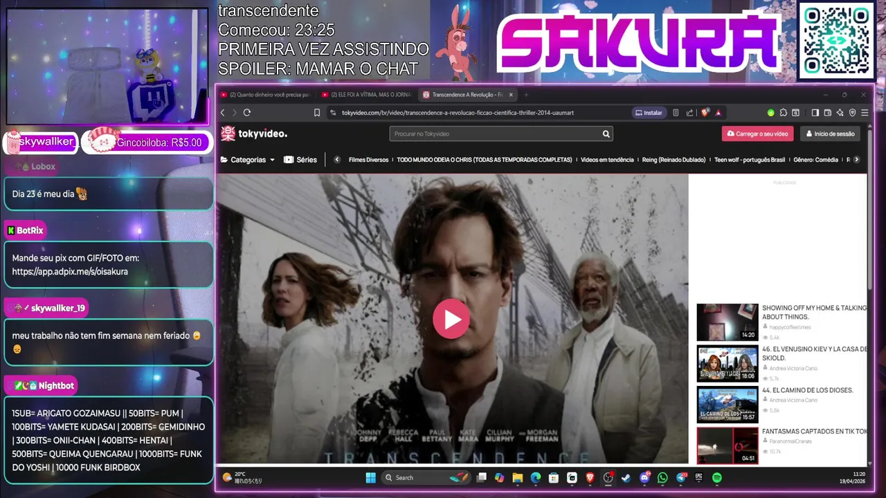Open the Brave Wallet icon
The height and width of the screenshot is (498, 886).
pyautogui.click(x=827, y=113)
